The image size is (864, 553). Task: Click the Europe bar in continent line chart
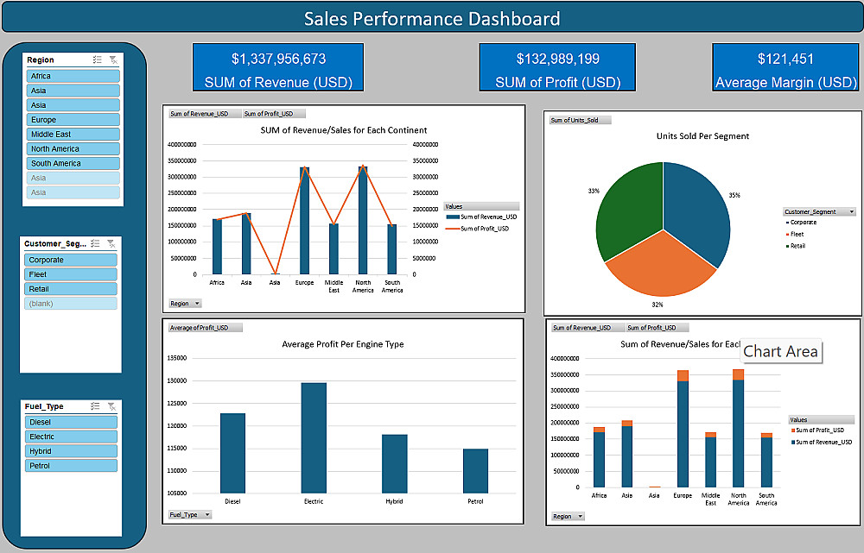305,221
